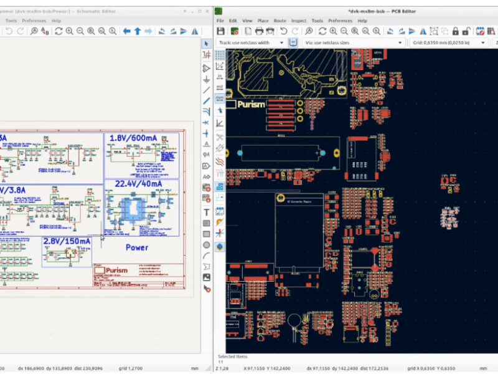Open the Route menu in the PCB Editor
Image resolution: width=498 pixels, height=374 pixels.
point(279,20)
